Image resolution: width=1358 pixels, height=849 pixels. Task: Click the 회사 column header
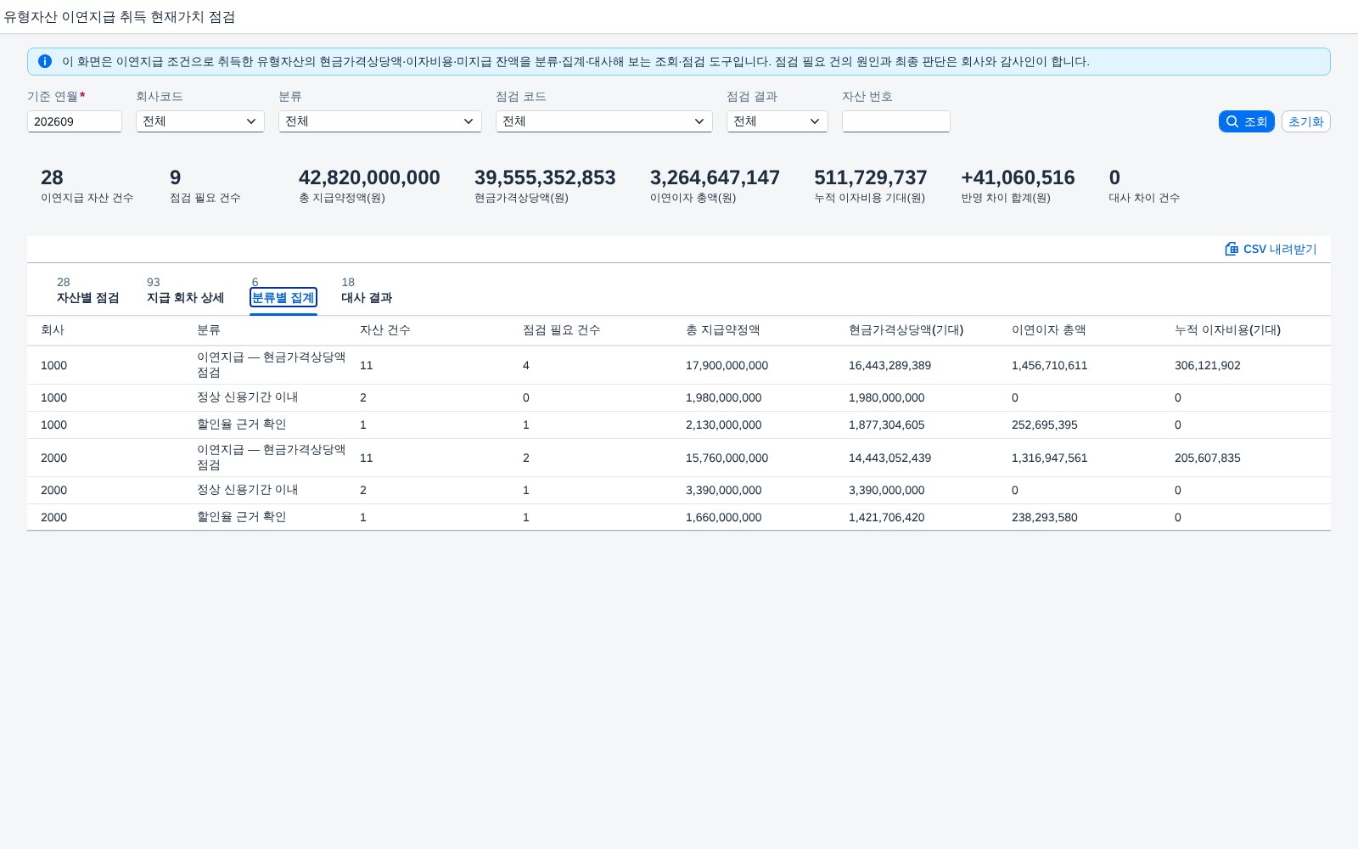(53, 330)
